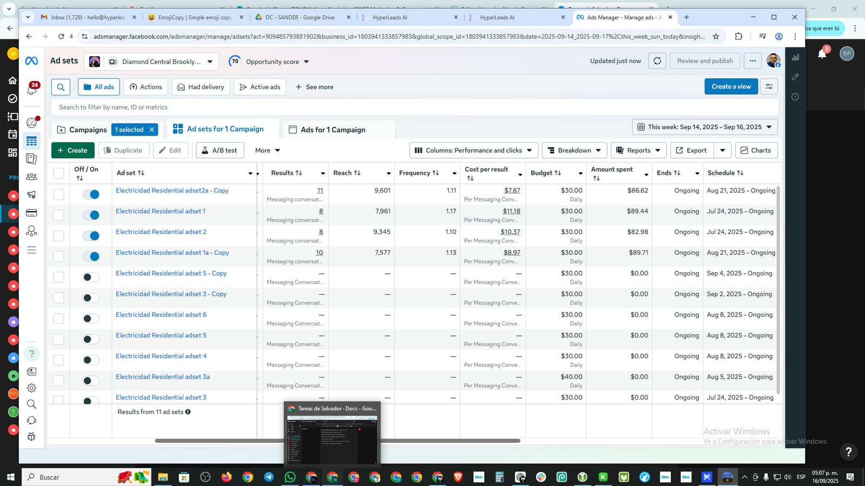Click the Create a view button
The width and height of the screenshot is (865, 486).
[x=731, y=86]
